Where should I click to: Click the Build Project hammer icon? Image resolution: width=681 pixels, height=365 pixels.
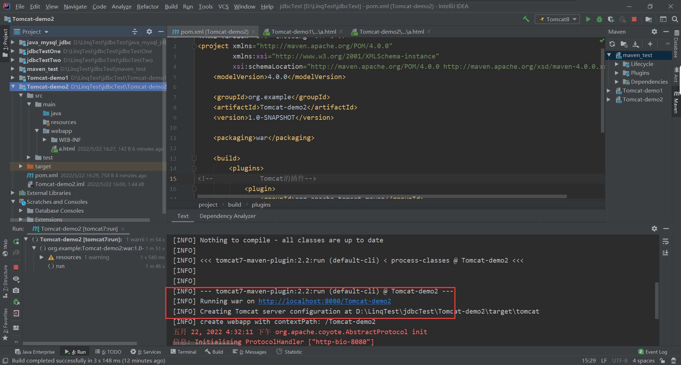tap(526, 19)
